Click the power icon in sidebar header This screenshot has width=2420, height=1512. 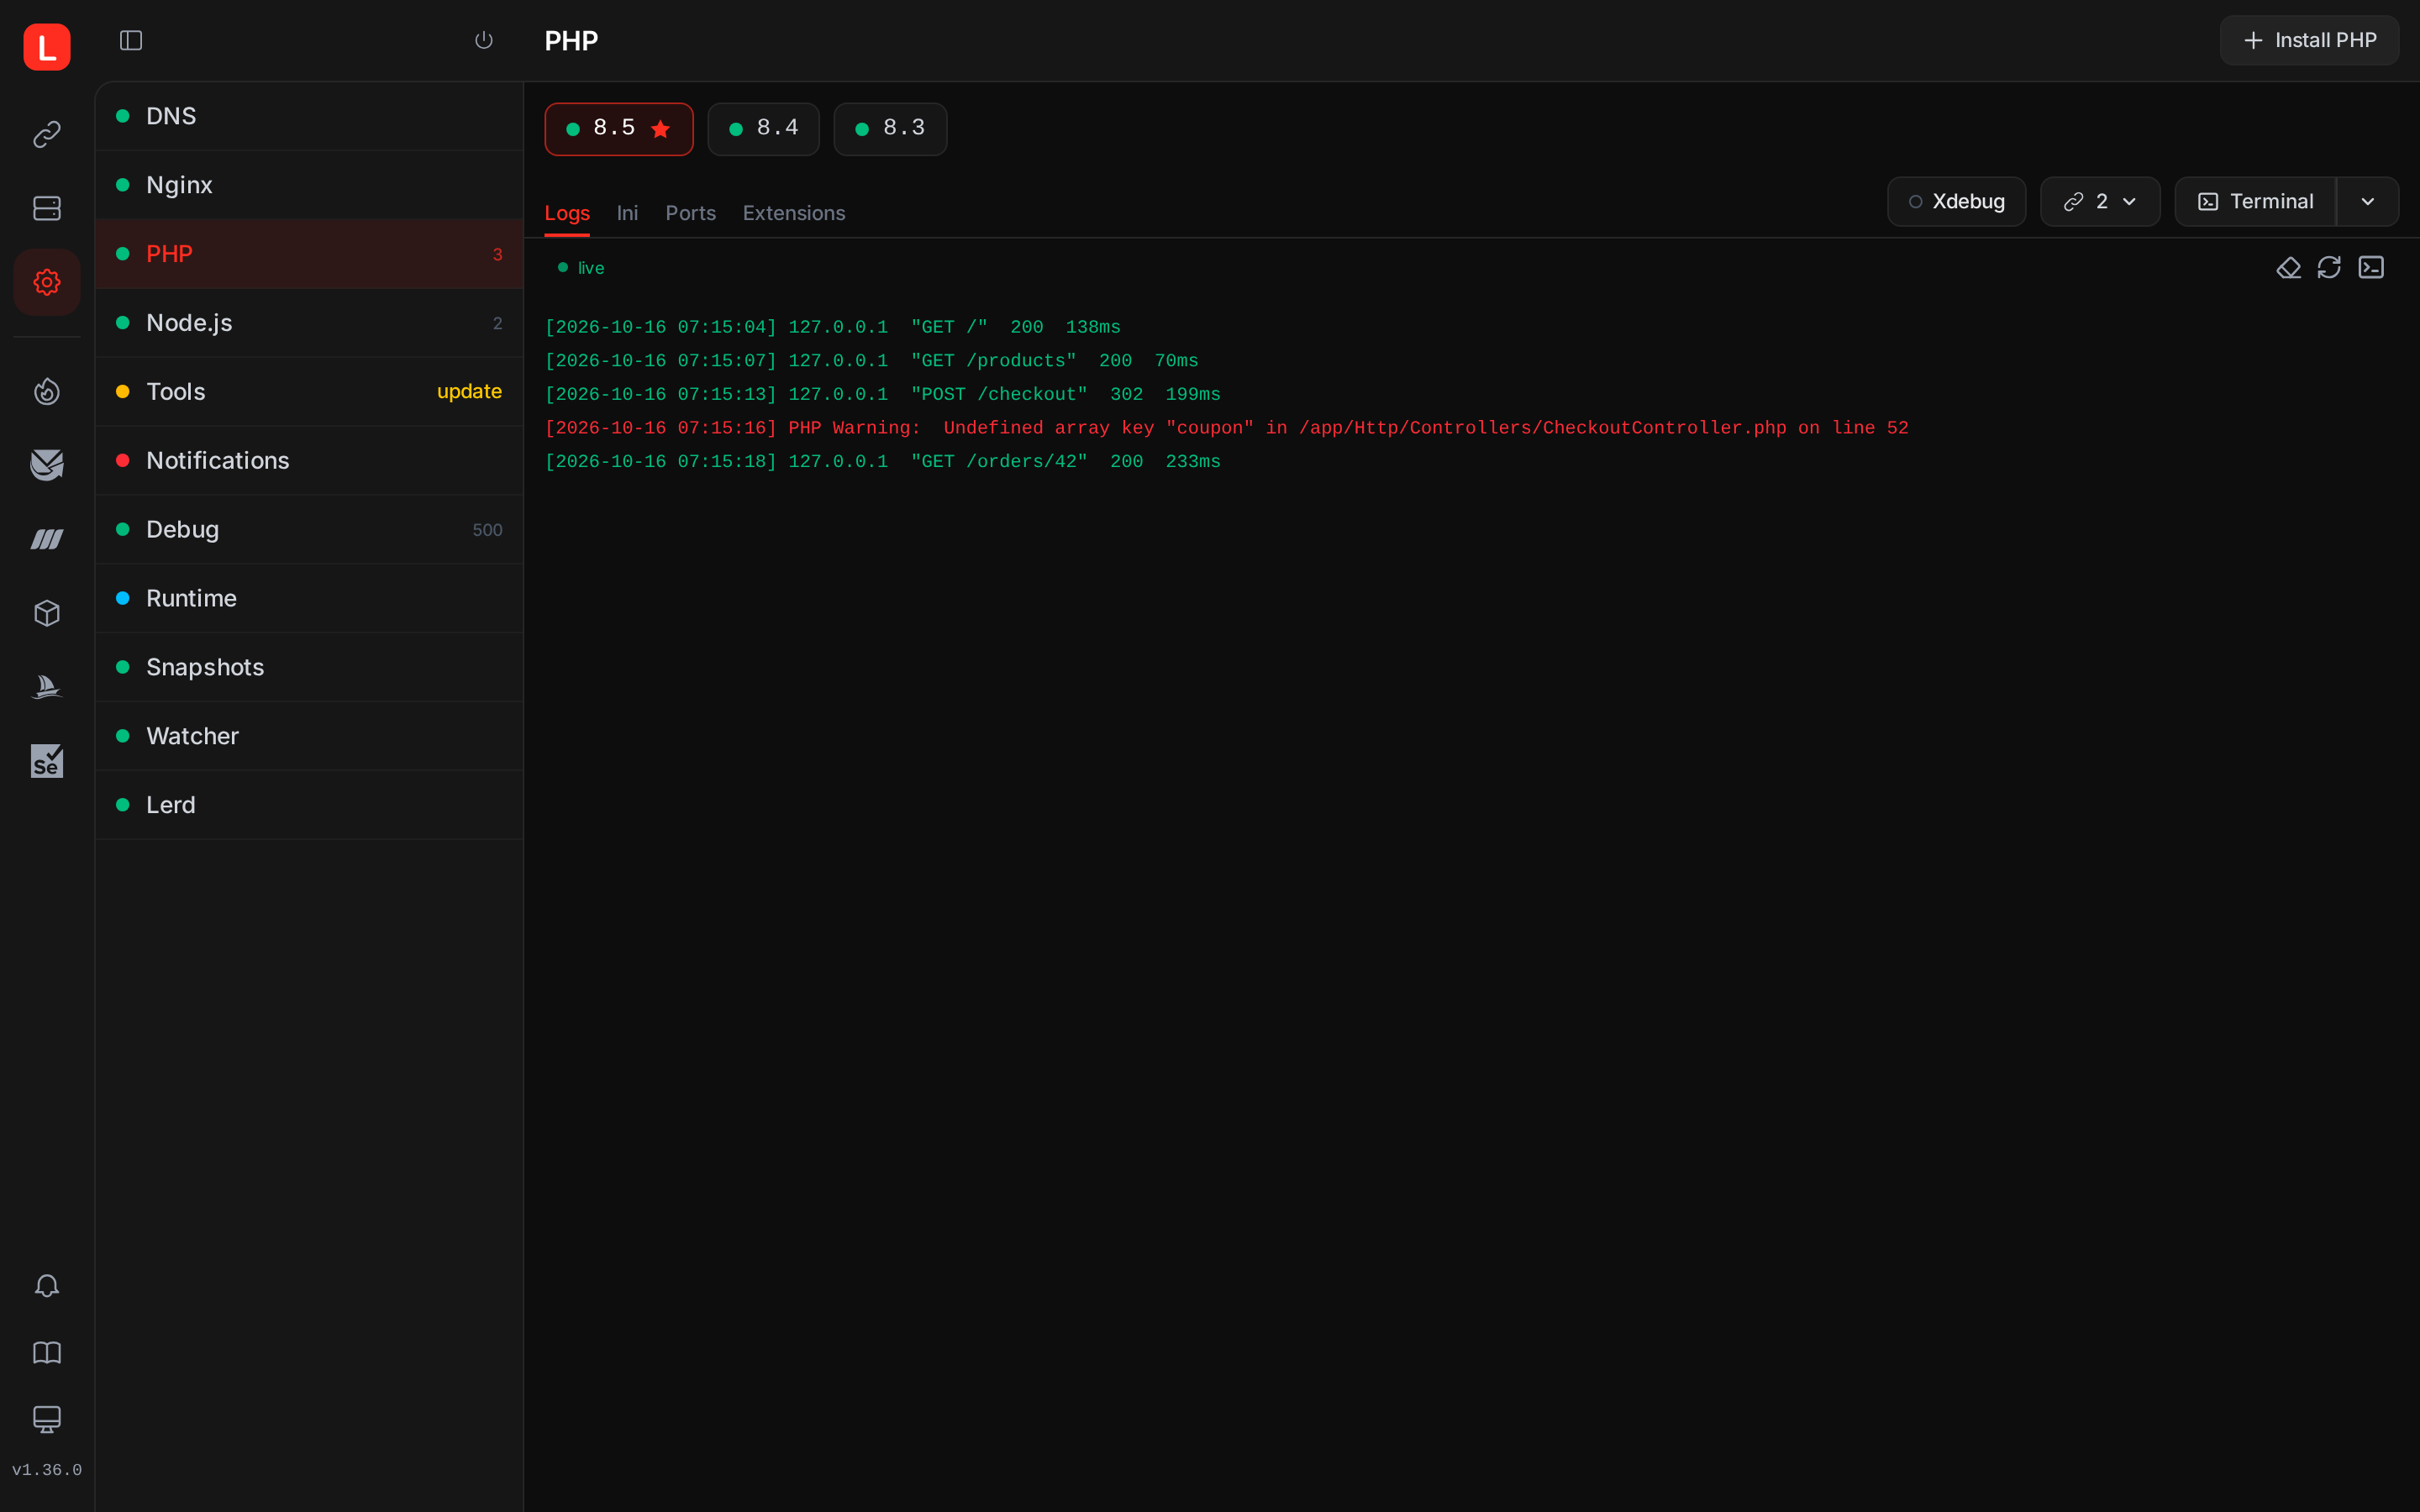[484, 40]
